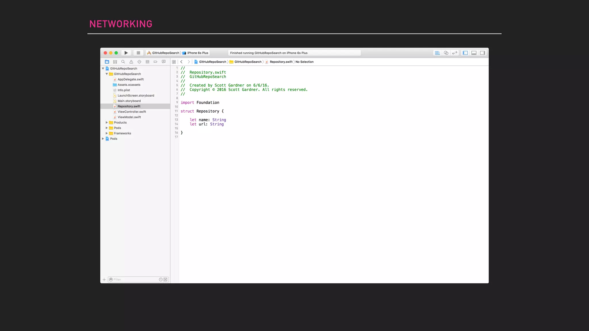Open Main.storyboard from the file list
The height and width of the screenshot is (331, 589).
click(x=129, y=101)
